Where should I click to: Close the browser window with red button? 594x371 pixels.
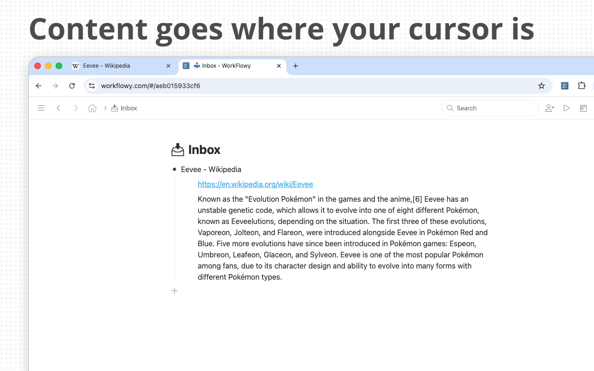[38, 66]
